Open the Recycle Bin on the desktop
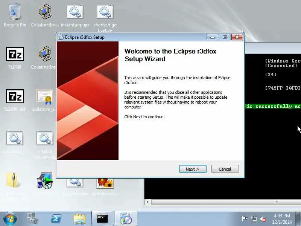This screenshot has width=301, height=226. 15,15
